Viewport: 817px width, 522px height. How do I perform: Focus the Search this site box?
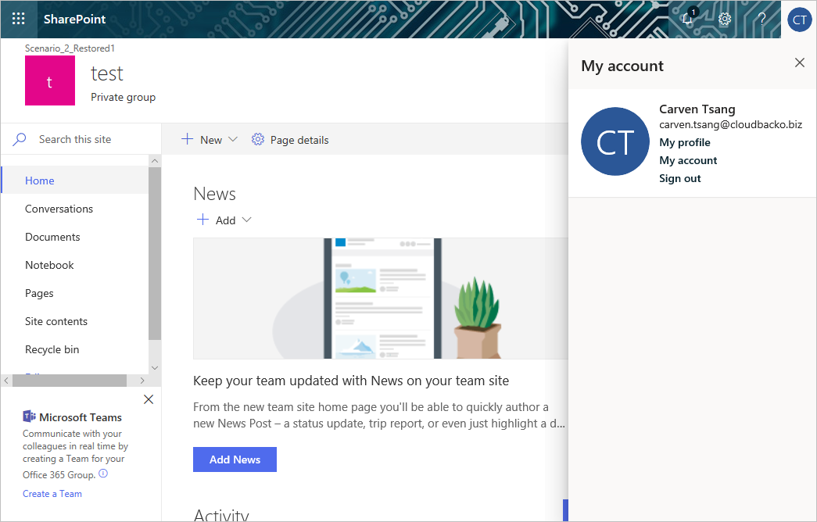(x=81, y=139)
